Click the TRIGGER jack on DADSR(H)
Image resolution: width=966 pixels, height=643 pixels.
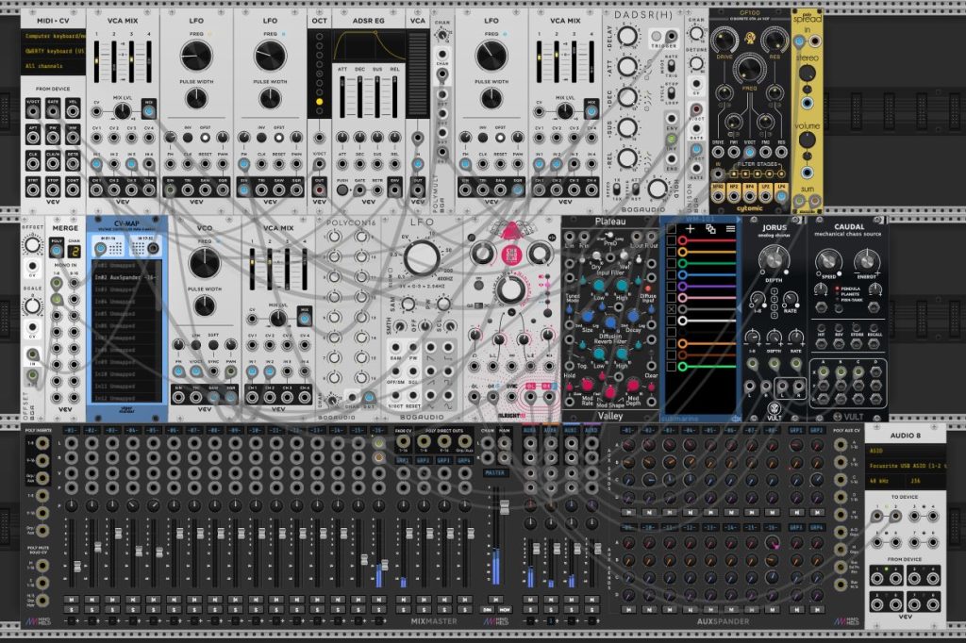click(672, 36)
